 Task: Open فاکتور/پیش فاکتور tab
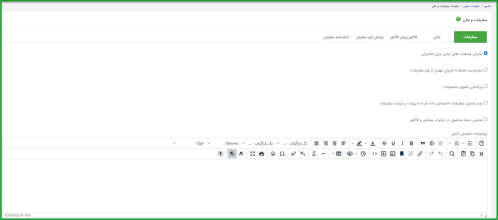coord(404,37)
